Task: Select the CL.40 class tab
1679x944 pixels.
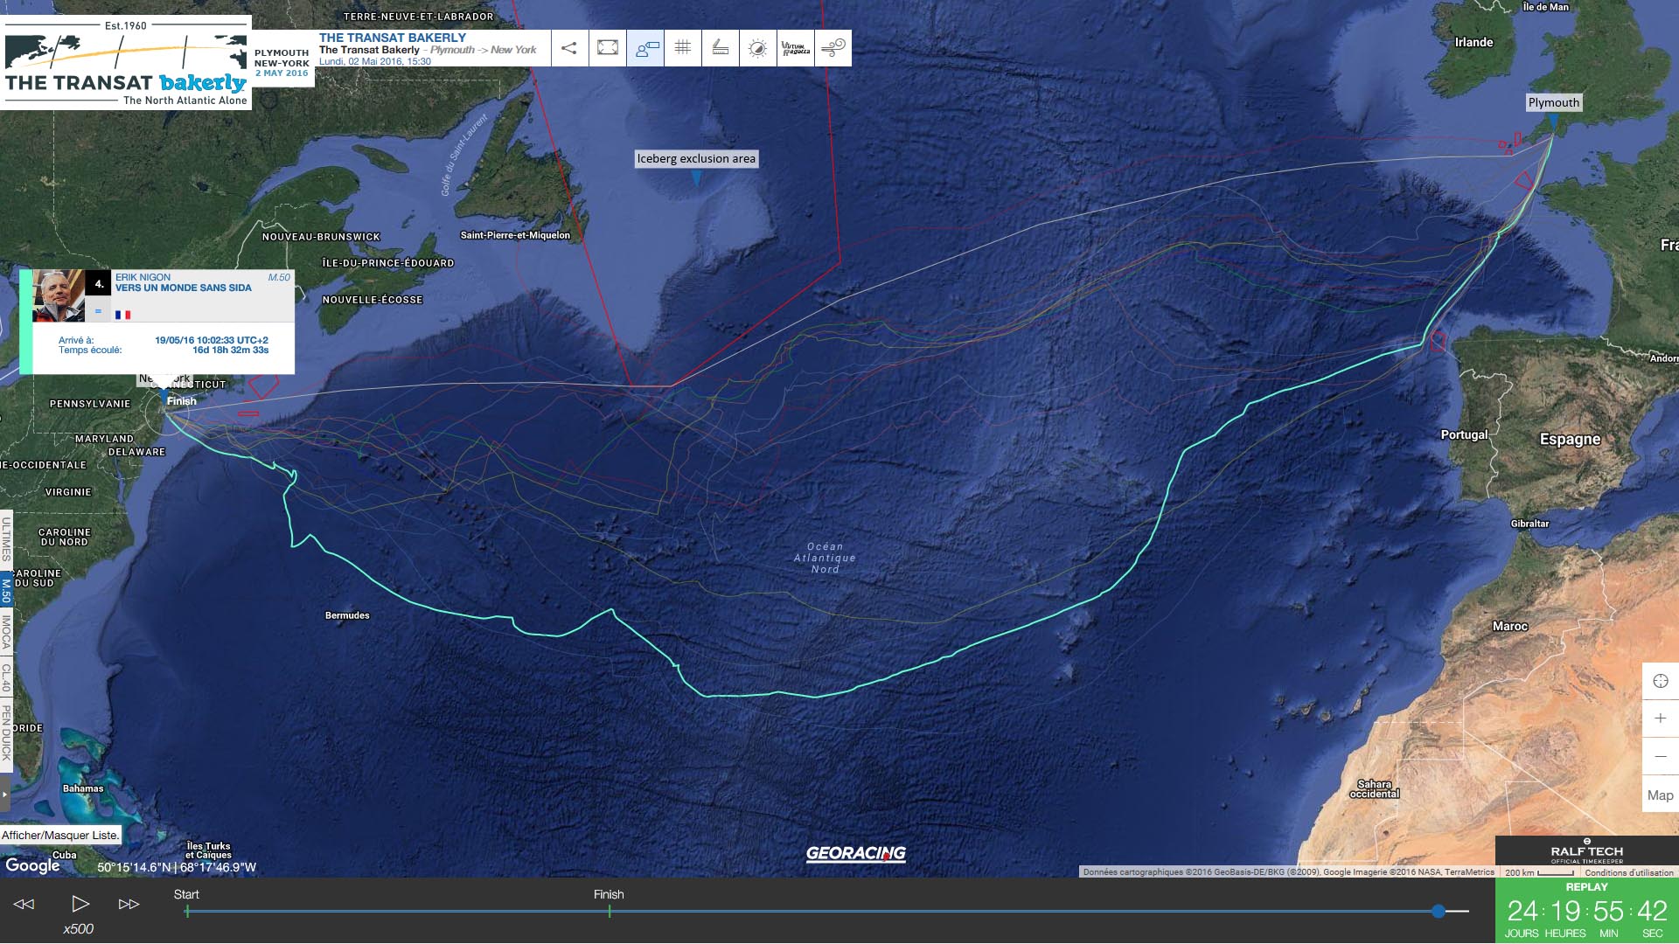Action: point(6,677)
